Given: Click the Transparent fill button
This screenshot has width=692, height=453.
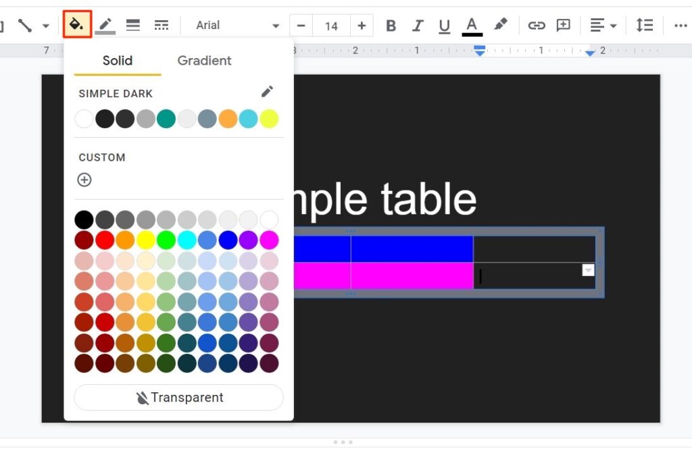Looking at the screenshot, I should point(178,398).
